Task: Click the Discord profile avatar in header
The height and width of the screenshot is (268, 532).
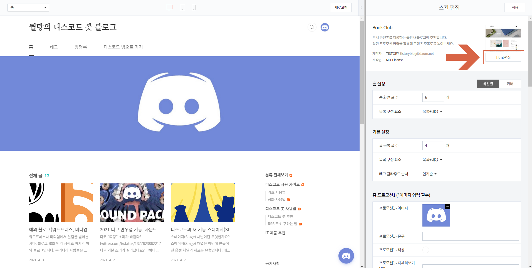Action: click(325, 27)
